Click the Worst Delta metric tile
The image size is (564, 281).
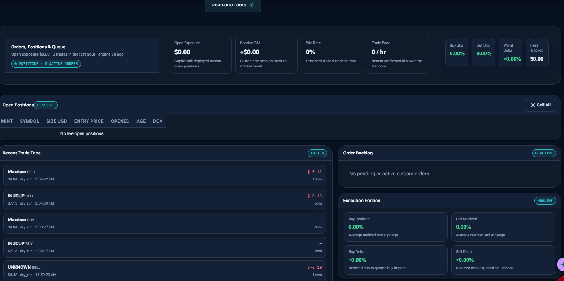(510, 53)
